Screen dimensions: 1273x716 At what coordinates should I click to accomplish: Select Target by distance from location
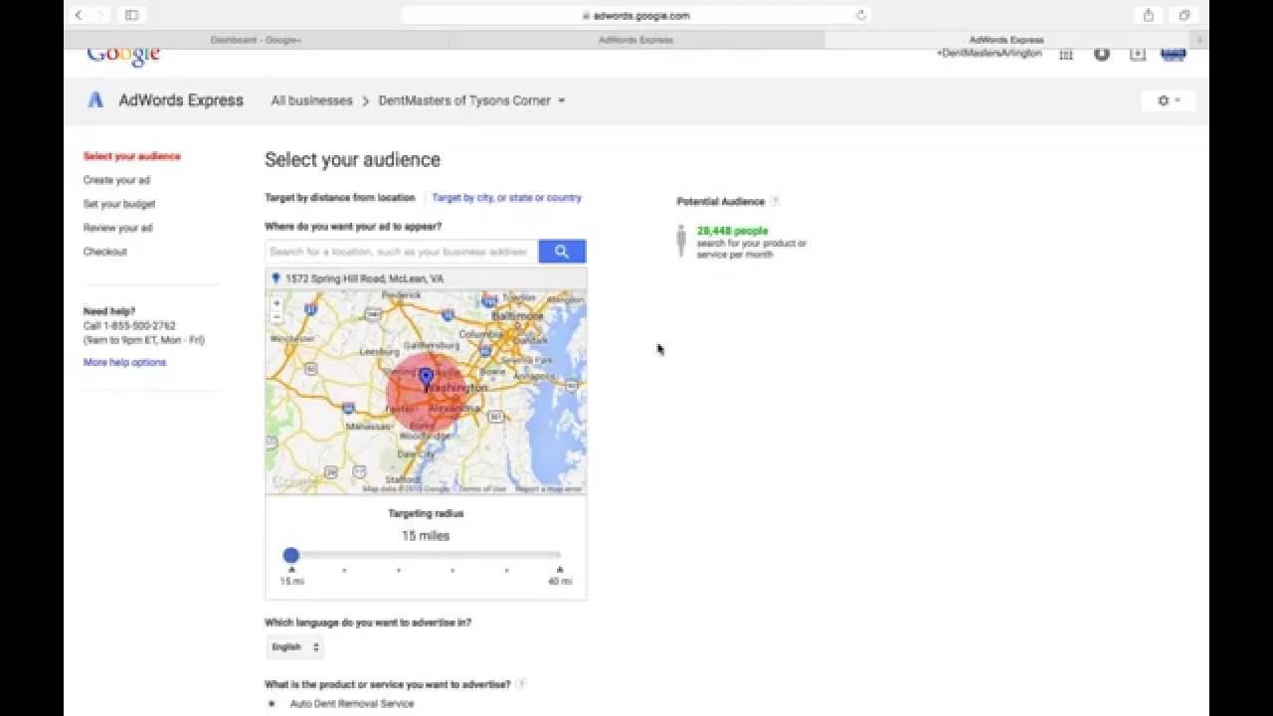(339, 198)
